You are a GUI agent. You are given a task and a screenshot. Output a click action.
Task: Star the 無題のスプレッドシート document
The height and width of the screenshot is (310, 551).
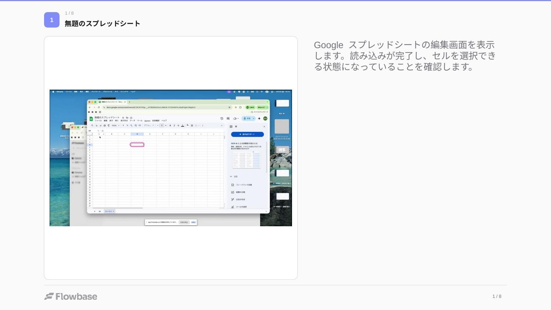coord(123,118)
